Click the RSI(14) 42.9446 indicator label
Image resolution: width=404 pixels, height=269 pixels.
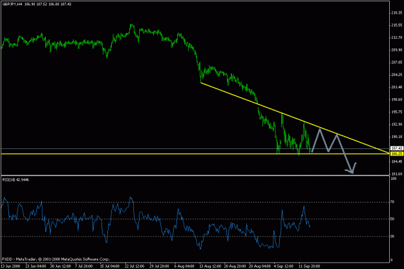pos(16,180)
